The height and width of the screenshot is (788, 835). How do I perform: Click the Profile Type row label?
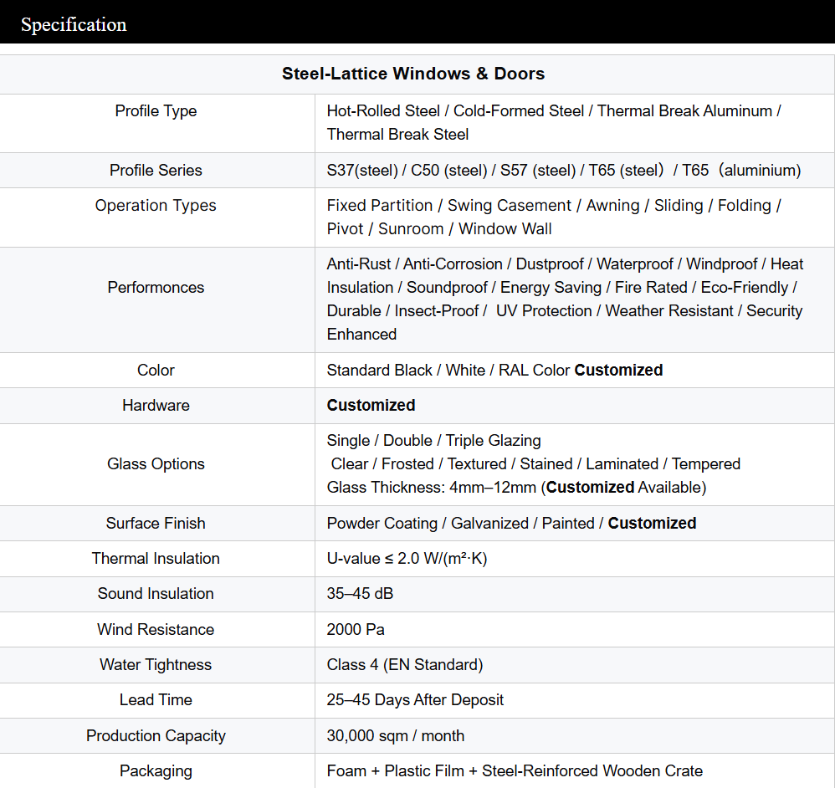pyautogui.click(x=156, y=111)
